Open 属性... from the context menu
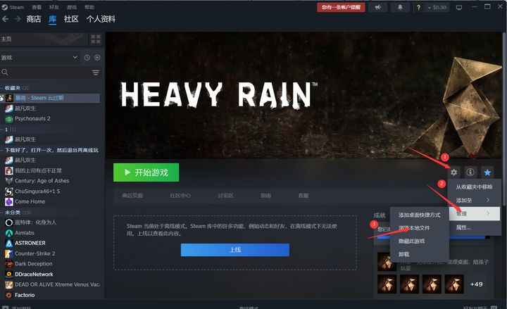Image resolution: width=507 pixels, height=309 pixels. tap(475, 227)
